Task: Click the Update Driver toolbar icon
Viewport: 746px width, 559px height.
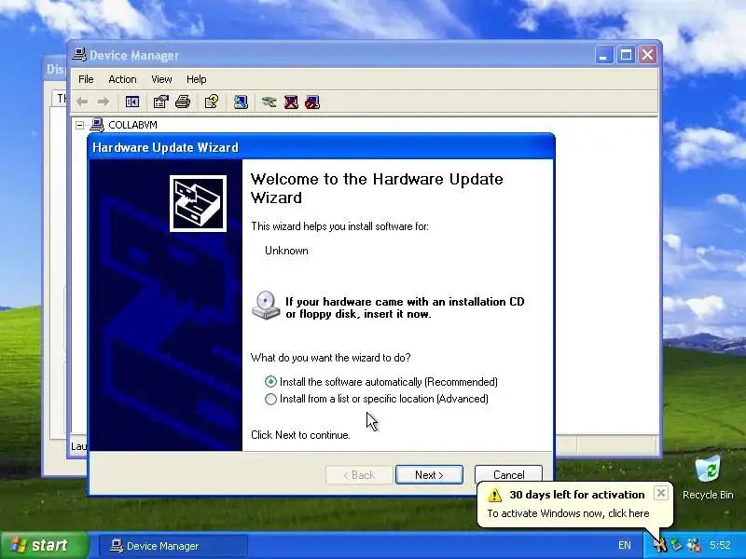Action: tap(269, 102)
